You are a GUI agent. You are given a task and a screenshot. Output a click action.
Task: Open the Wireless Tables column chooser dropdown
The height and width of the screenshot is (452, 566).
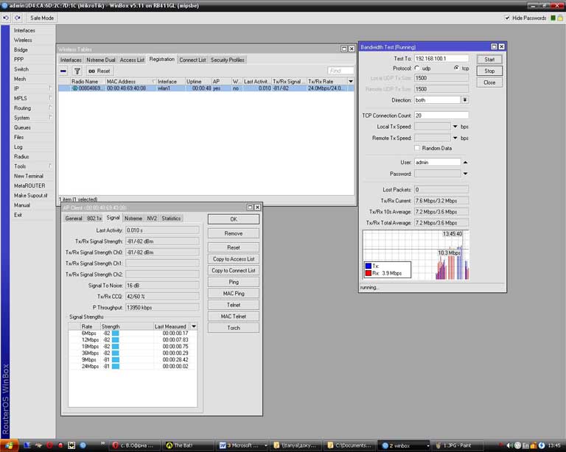pyautogui.click(x=351, y=82)
